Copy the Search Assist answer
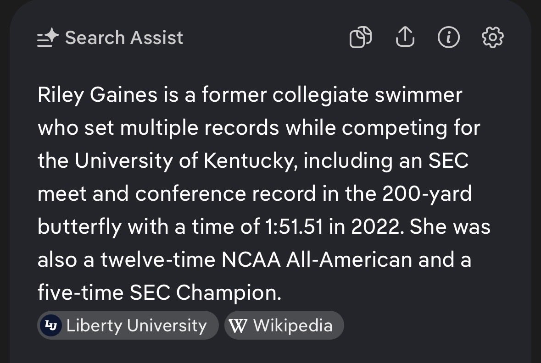This screenshot has width=541, height=363. point(360,37)
